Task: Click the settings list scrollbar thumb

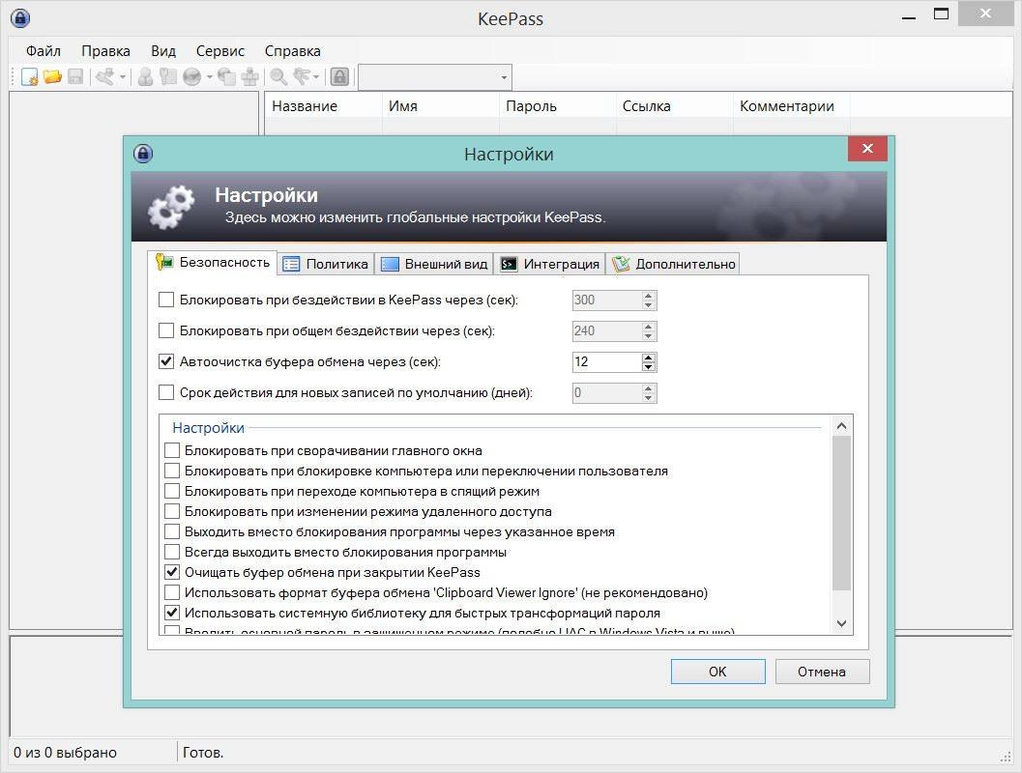Action: (x=841, y=513)
